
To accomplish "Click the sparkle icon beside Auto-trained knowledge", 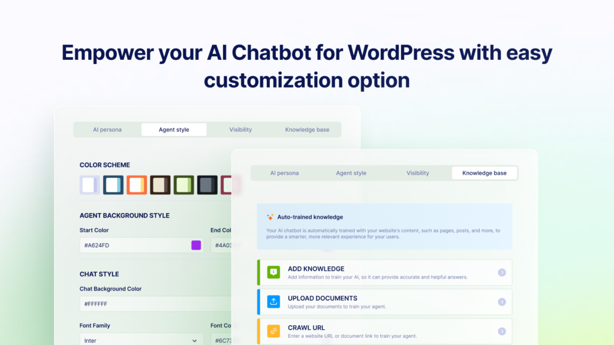I will pyautogui.click(x=270, y=217).
